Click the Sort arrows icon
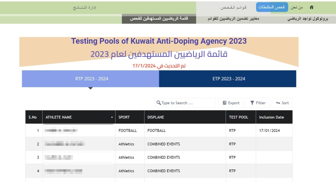336x182 pixels. click(278, 103)
